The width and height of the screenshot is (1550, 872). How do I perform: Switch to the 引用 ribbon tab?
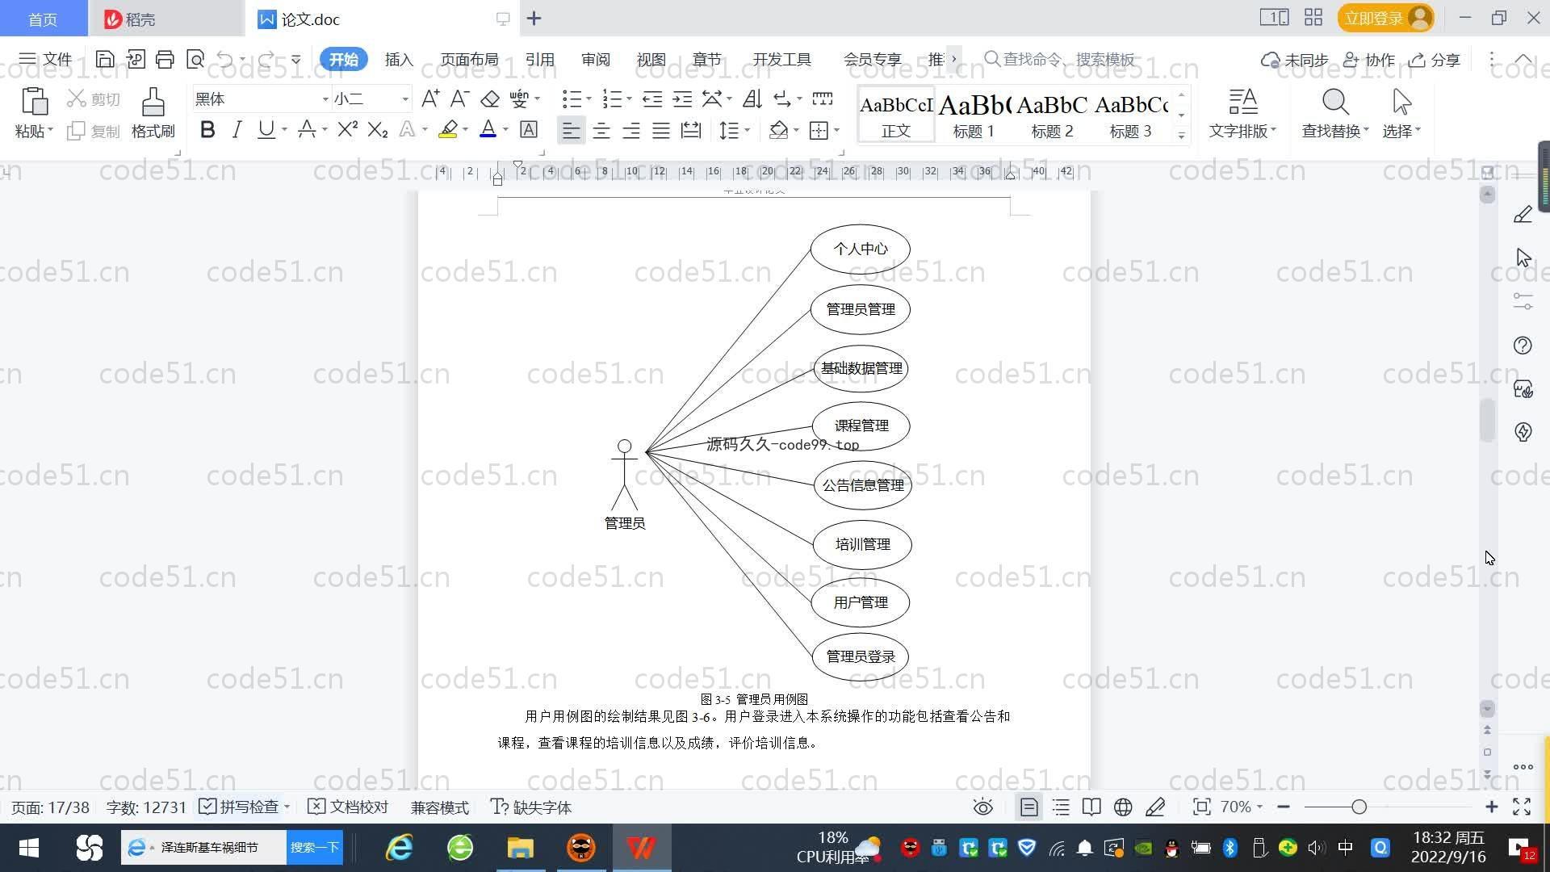(540, 59)
